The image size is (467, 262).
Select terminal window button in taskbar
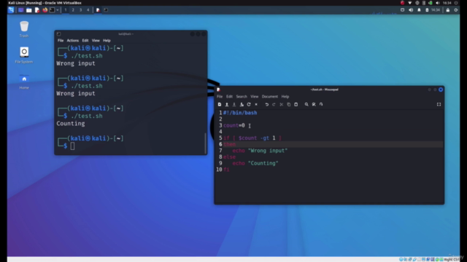tap(106, 9)
